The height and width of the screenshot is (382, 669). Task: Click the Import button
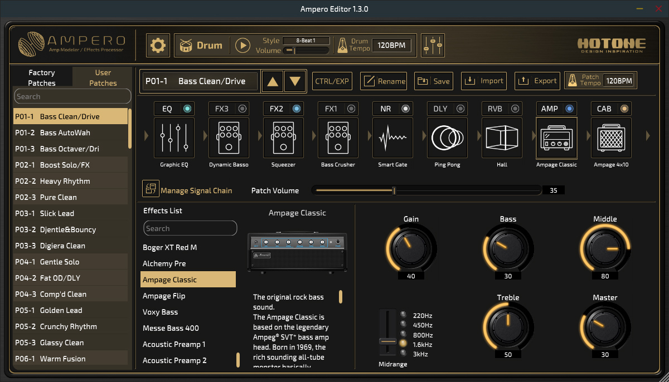pyautogui.click(x=485, y=81)
